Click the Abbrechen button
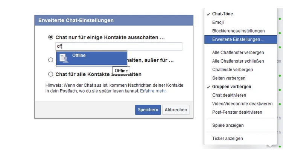289x153 pixels. click(176, 110)
